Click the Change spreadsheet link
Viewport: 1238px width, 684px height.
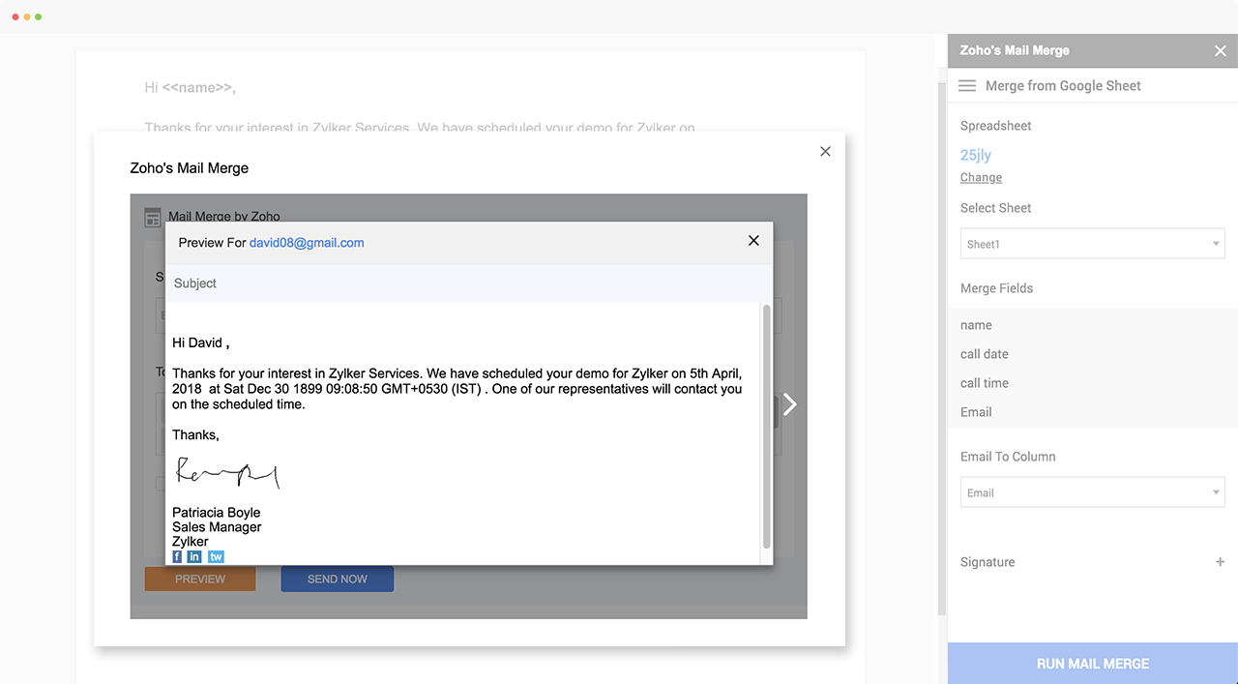click(981, 178)
